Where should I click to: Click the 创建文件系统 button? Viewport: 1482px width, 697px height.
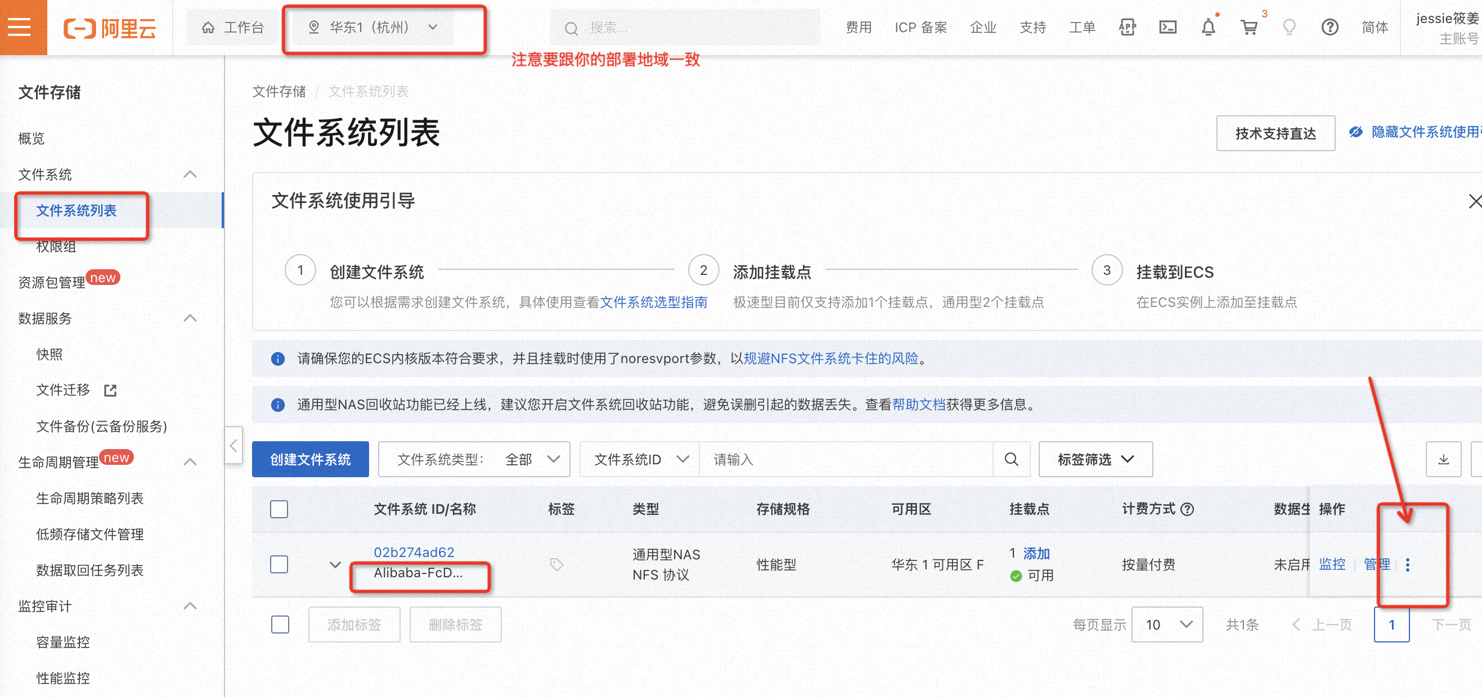coord(310,459)
